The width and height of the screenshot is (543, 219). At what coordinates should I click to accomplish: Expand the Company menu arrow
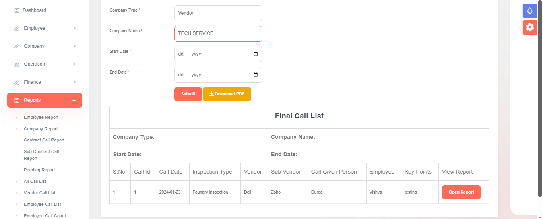tap(74, 47)
